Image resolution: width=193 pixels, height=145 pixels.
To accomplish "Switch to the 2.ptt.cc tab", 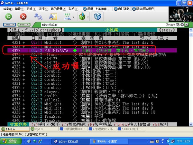I will [44, 129].
